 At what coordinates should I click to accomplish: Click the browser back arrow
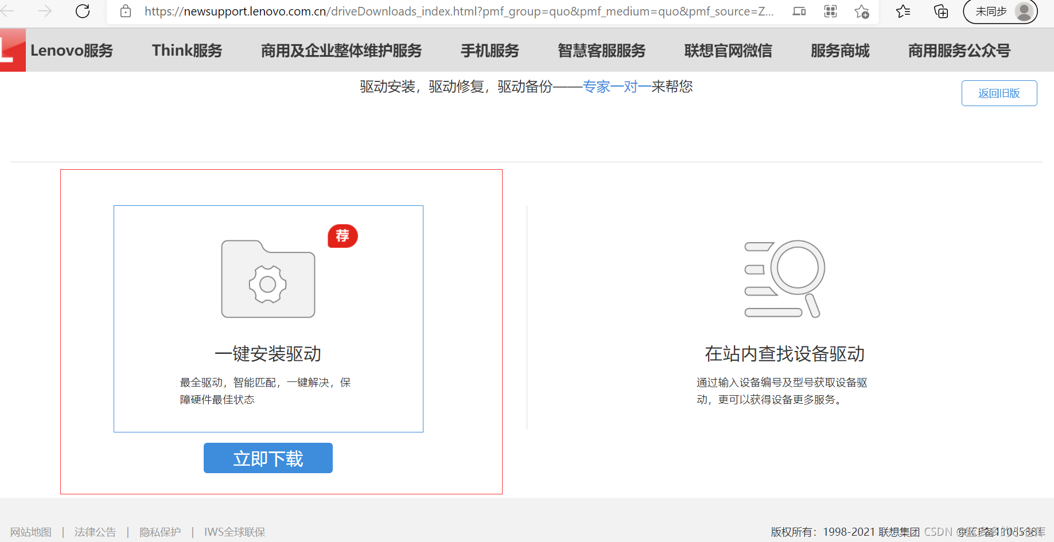7,11
